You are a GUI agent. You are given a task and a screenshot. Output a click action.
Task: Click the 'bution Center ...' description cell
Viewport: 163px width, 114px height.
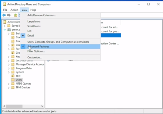pos(110,44)
